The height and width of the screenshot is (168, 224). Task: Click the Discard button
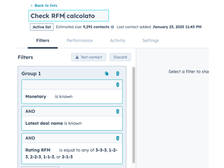tap(120, 57)
